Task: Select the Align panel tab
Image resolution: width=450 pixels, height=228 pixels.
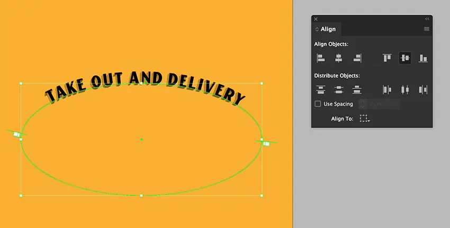Action: [326, 29]
